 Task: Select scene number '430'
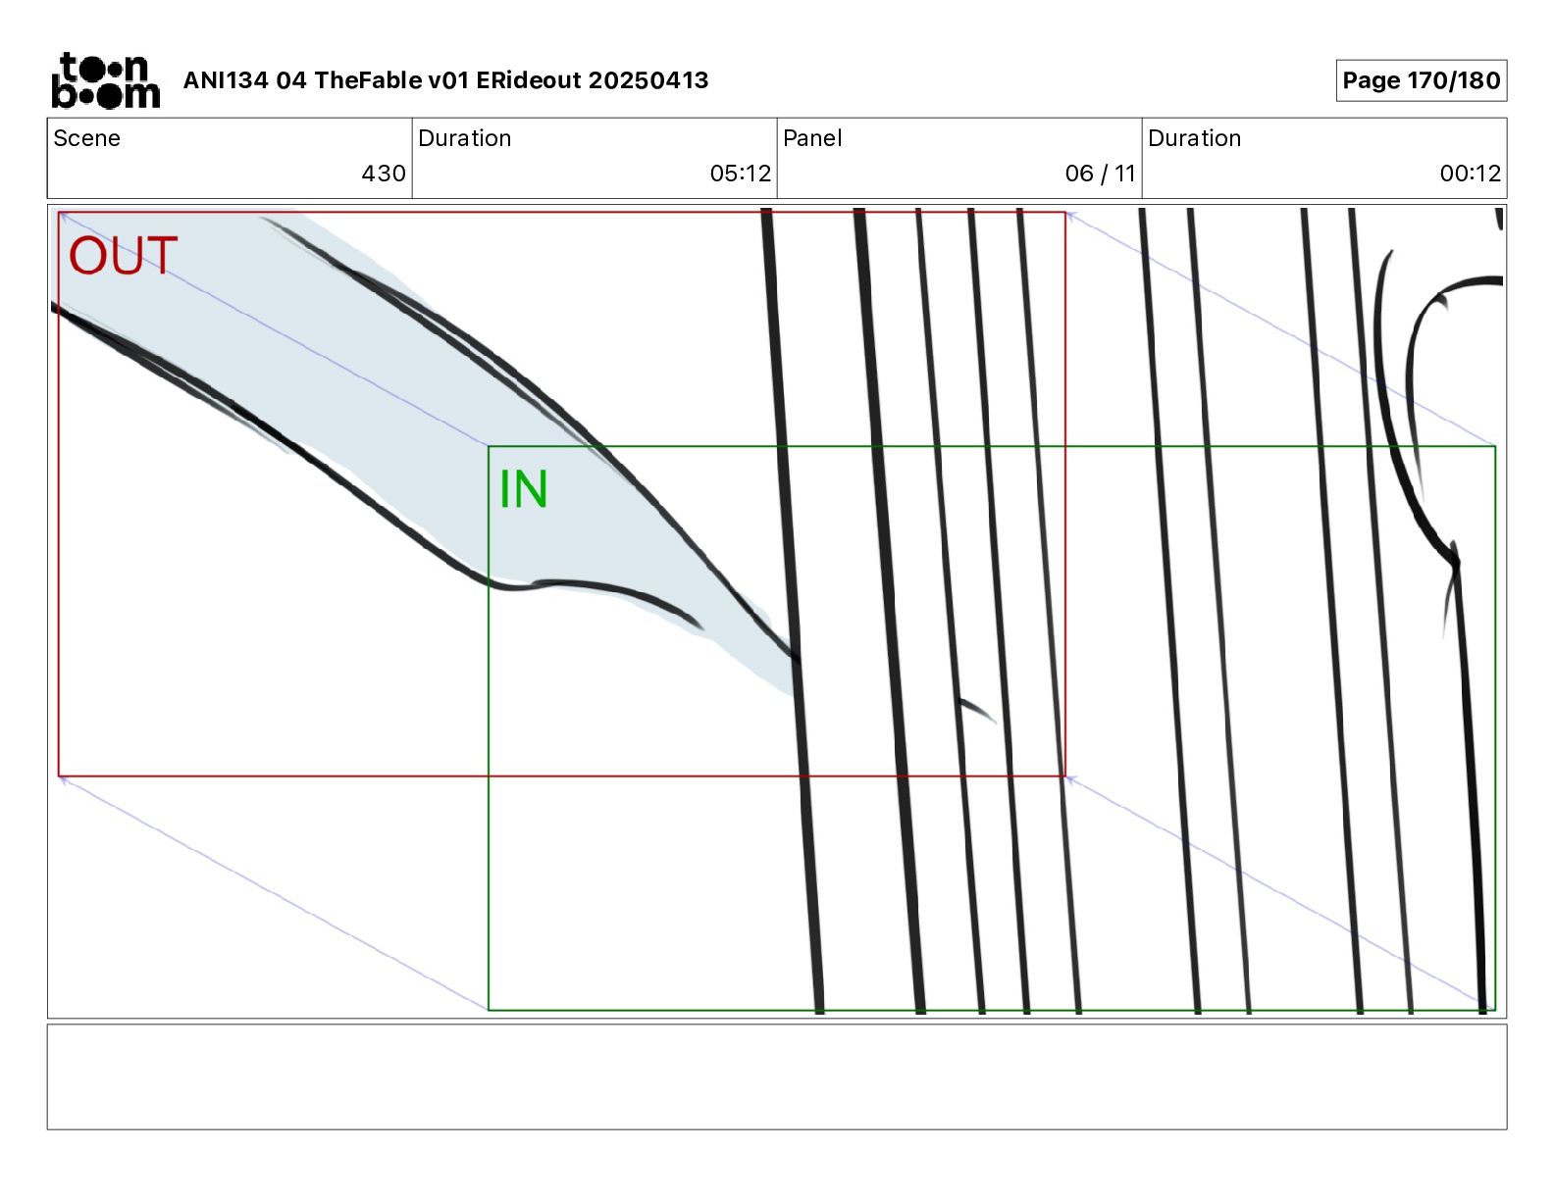(x=384, y=174)
